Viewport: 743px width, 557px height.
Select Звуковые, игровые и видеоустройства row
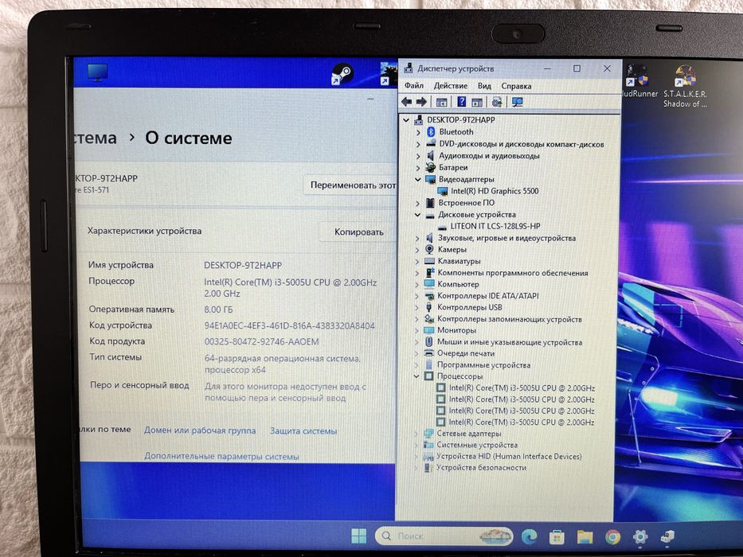(506, 238)
